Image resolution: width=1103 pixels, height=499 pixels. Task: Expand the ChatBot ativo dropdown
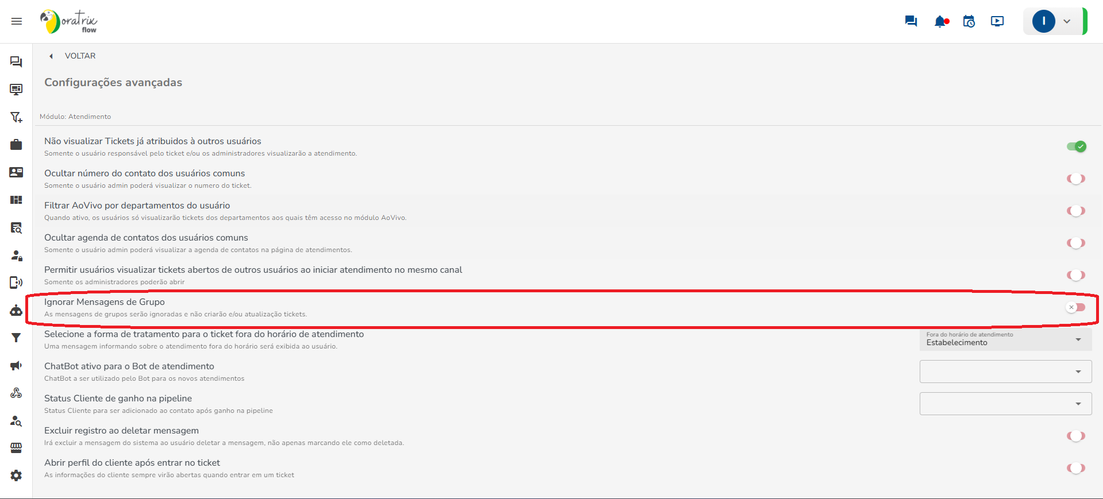(1005, 372)
